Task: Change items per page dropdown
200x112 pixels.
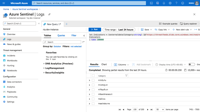Action: point(160,110)
